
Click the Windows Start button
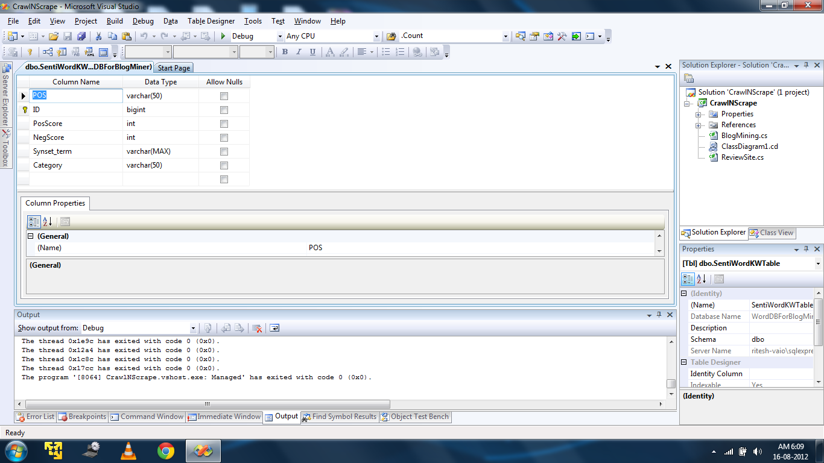click(x=15, y=450)
